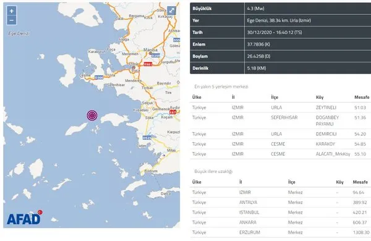
Task: Select the magnitude value 4.3 (Mw)
Action: click(255, 9)
